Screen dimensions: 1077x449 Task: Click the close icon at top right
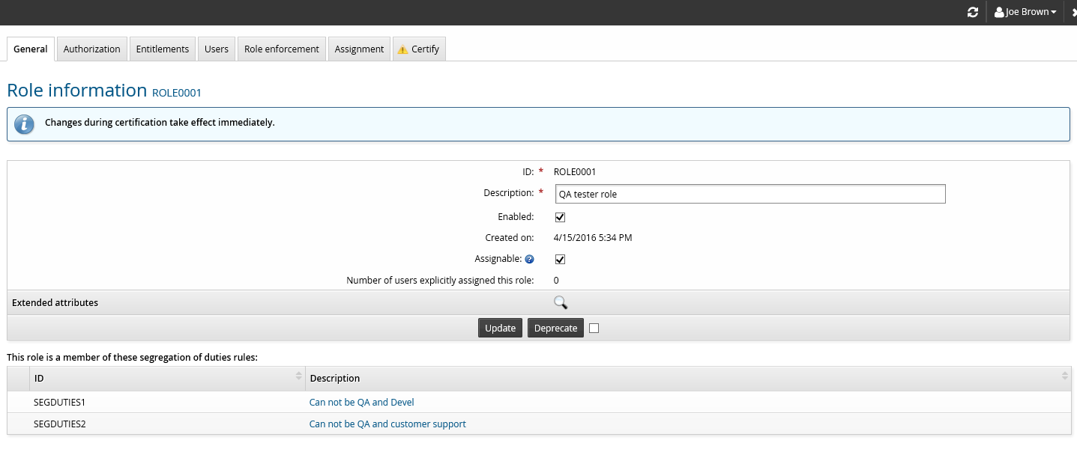pyautogui.click(x=1073, y=13)
